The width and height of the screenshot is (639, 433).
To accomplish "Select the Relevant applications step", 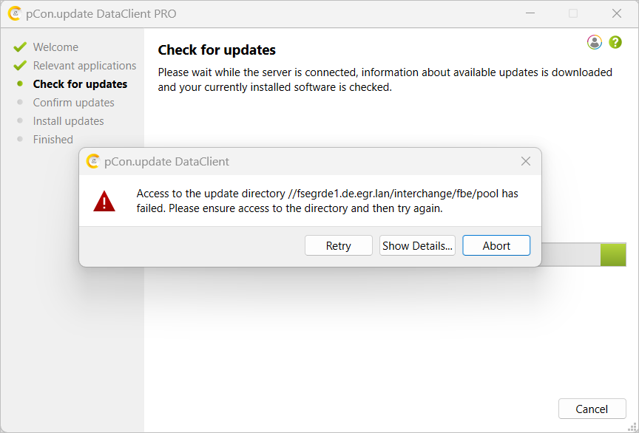I will tap(84, 66).
